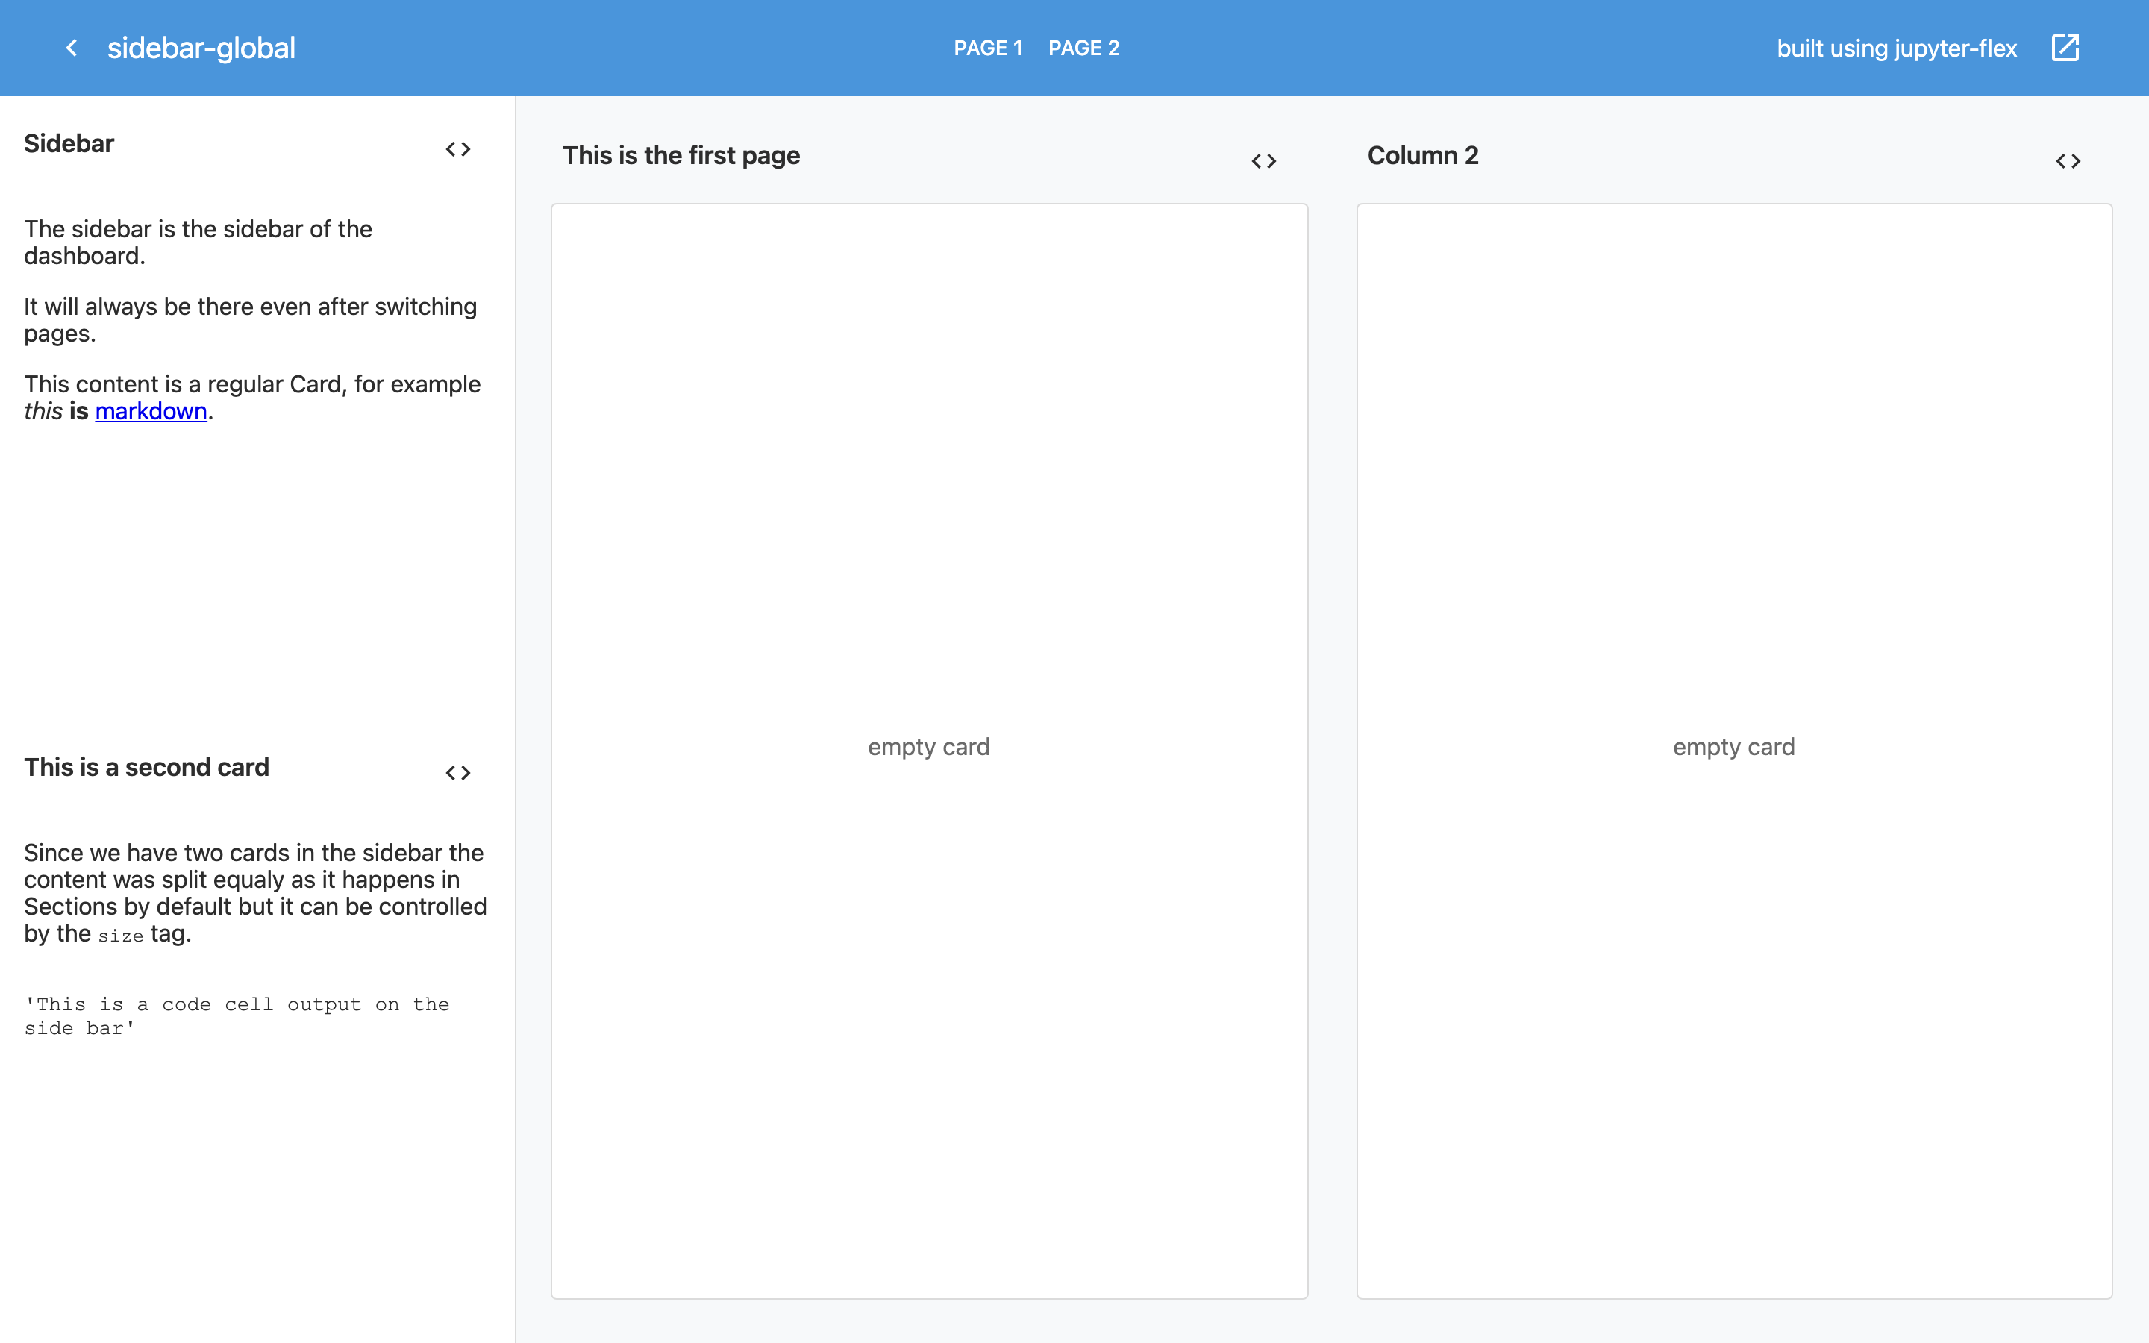Switch to the PAGE 1 tab
The height and width of the screenshot is (1343, 2149).
point(987,48)
